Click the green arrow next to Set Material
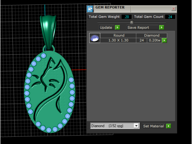Screen dimensions: 192x144 point(168,126)
